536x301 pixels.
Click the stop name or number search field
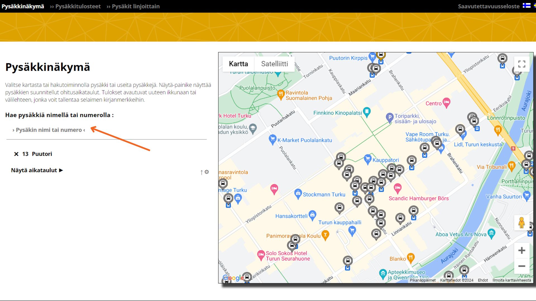click(x=49, y=130)
